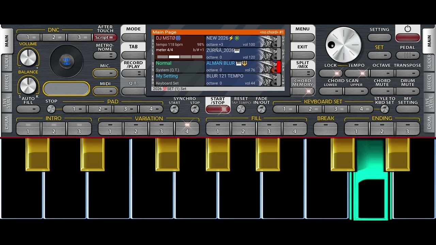Select the DJ MSTØ style panel
Image resolution: width=436 pixels, height=245 pixels.
pos(180,48)
